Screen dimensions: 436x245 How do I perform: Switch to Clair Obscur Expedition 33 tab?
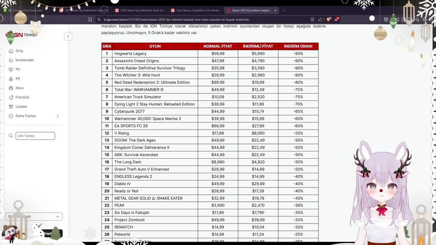click(x=196, y=10)
